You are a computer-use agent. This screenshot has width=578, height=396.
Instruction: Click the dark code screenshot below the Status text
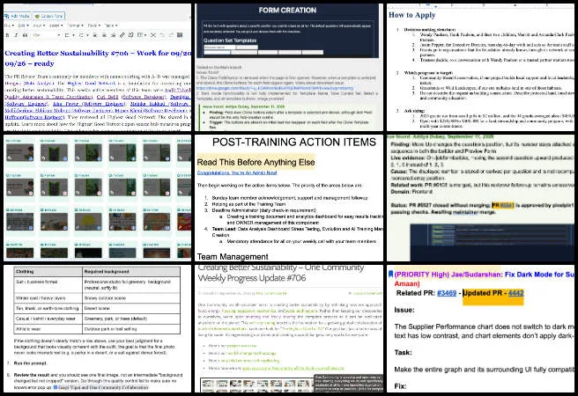click(x=493, y=243)
